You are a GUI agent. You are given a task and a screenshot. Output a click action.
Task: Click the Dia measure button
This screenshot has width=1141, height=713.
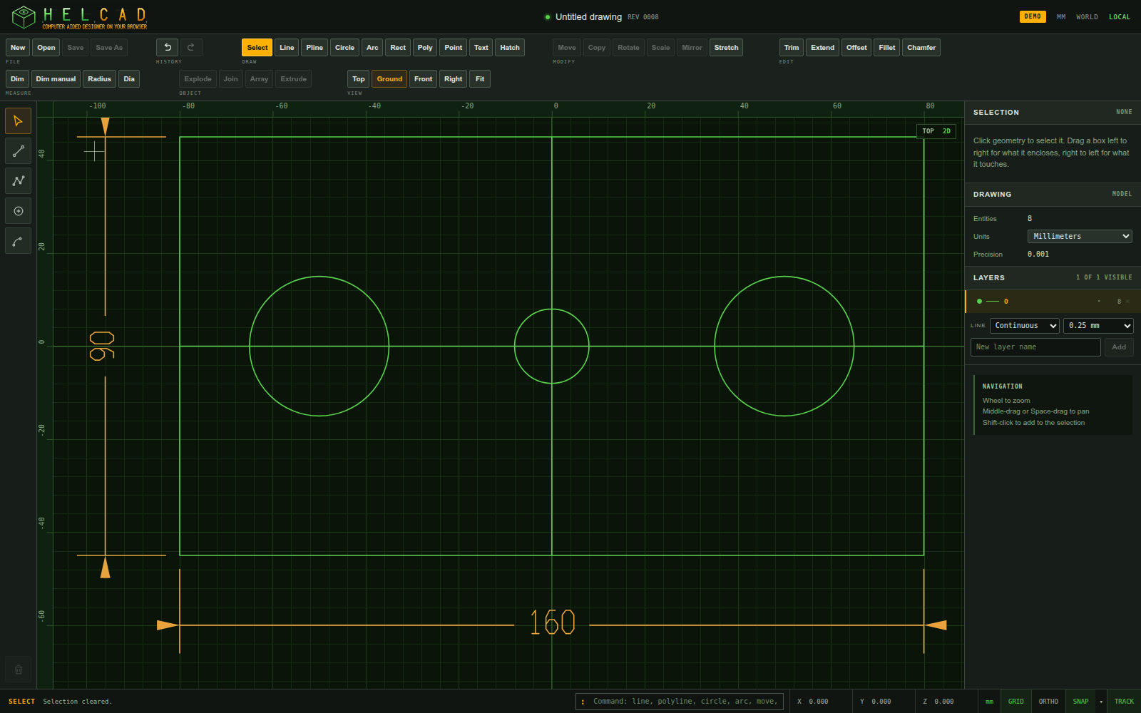(x=129, y=79)
